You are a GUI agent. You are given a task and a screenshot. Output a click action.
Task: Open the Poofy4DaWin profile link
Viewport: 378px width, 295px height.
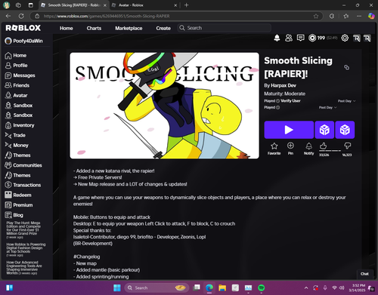pyautogui.click(x=24, y=41)
